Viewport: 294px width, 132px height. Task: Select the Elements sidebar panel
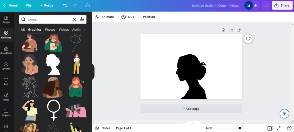pos(6,35)
